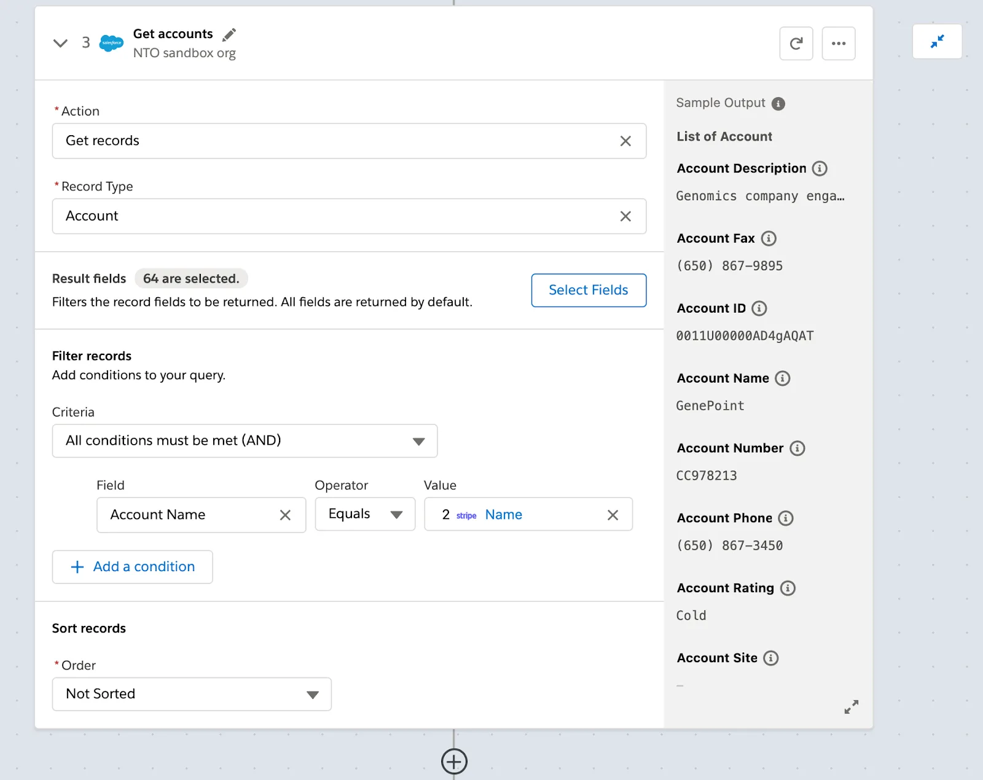Refresh the Get accounts step

(x=796, y=43)
